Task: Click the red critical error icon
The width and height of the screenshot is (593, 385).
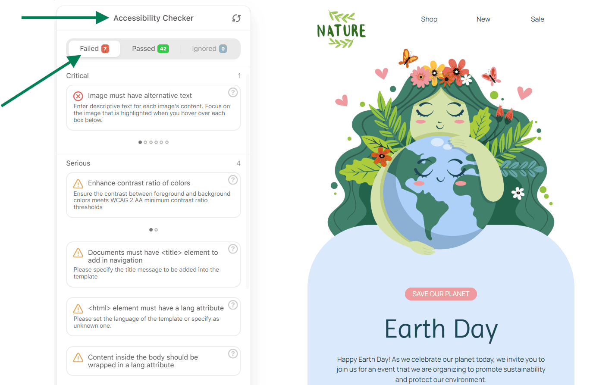Action: pos(78,96)
